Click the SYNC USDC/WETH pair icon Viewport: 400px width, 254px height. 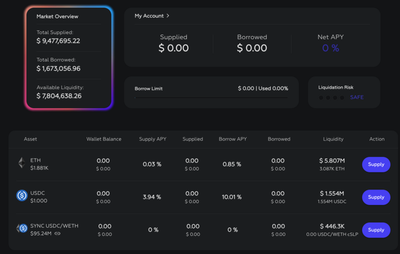pos(22,228)
